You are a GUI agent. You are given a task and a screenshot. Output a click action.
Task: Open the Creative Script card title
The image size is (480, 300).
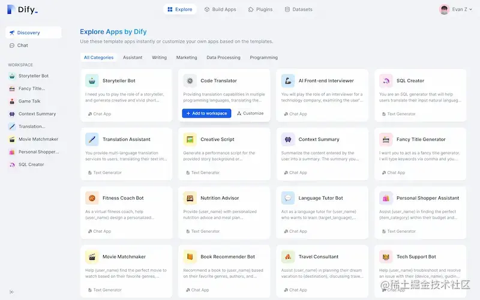click(x=217, y=139)
